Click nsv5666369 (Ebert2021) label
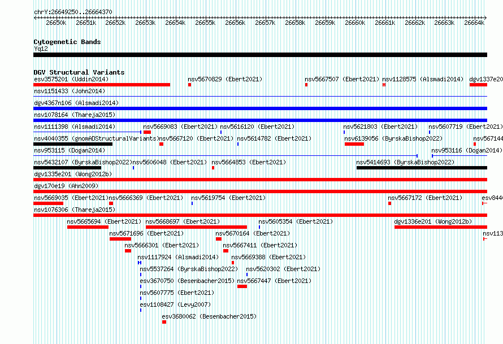 click(x=146, y=198)
